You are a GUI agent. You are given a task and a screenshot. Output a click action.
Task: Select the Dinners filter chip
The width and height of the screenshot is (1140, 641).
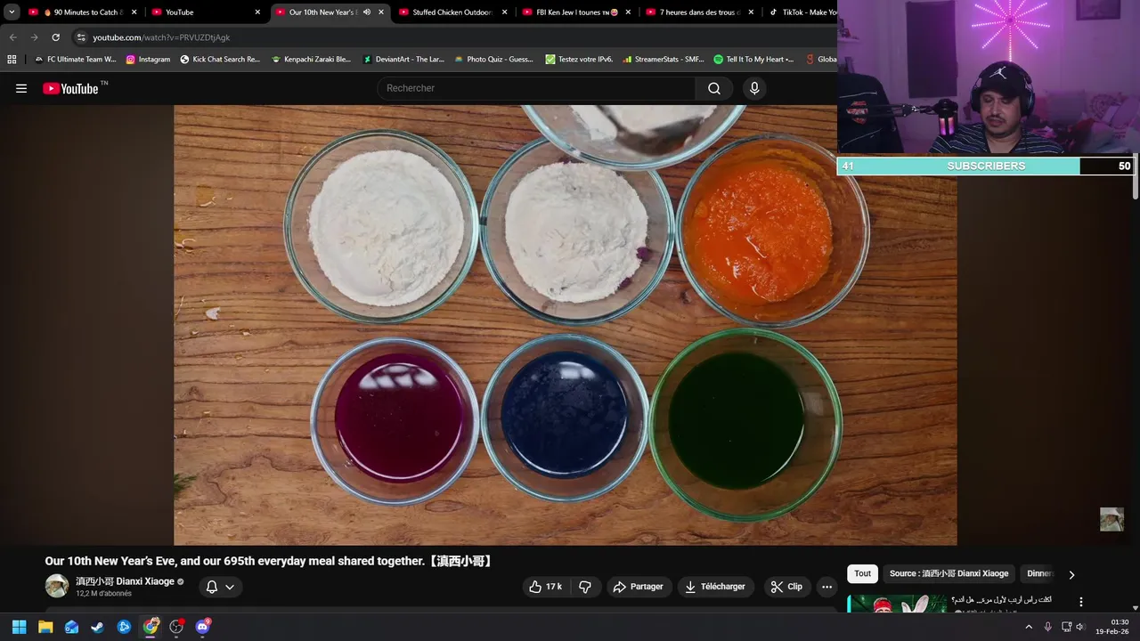[1039, 573]
